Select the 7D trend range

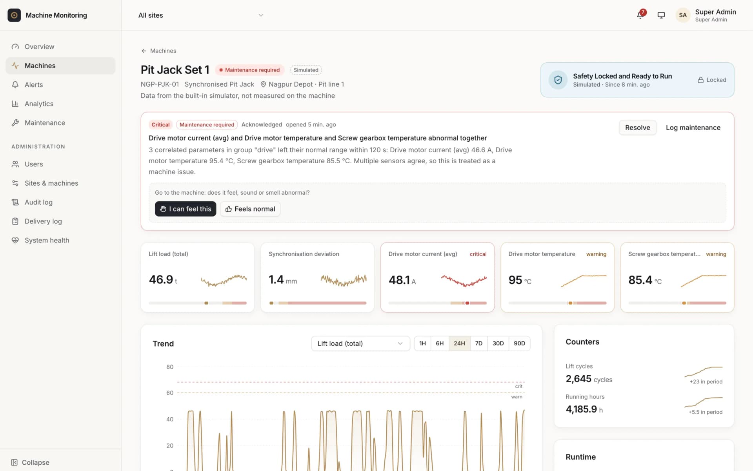[x=478, y=343]
